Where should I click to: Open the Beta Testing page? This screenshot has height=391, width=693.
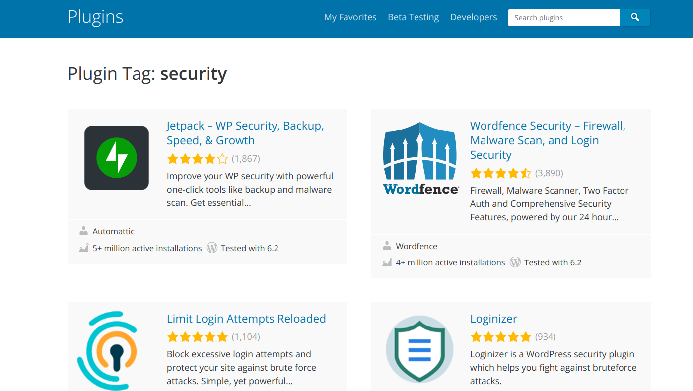point(414,17)
